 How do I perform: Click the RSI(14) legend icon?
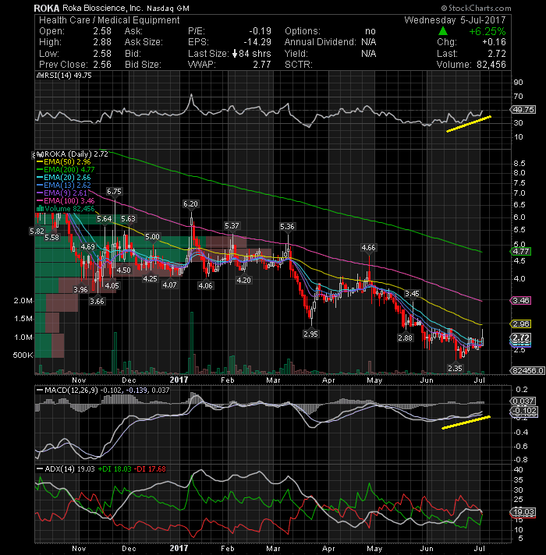coord(40,76)
